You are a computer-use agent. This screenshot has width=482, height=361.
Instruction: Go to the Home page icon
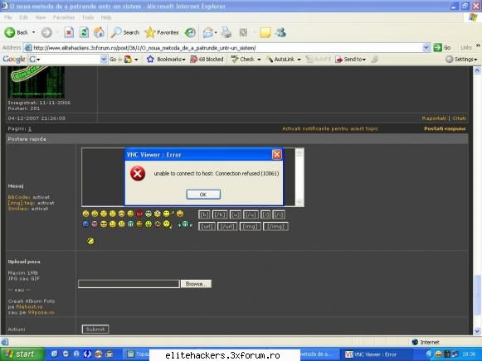click(x=99, y=32)
